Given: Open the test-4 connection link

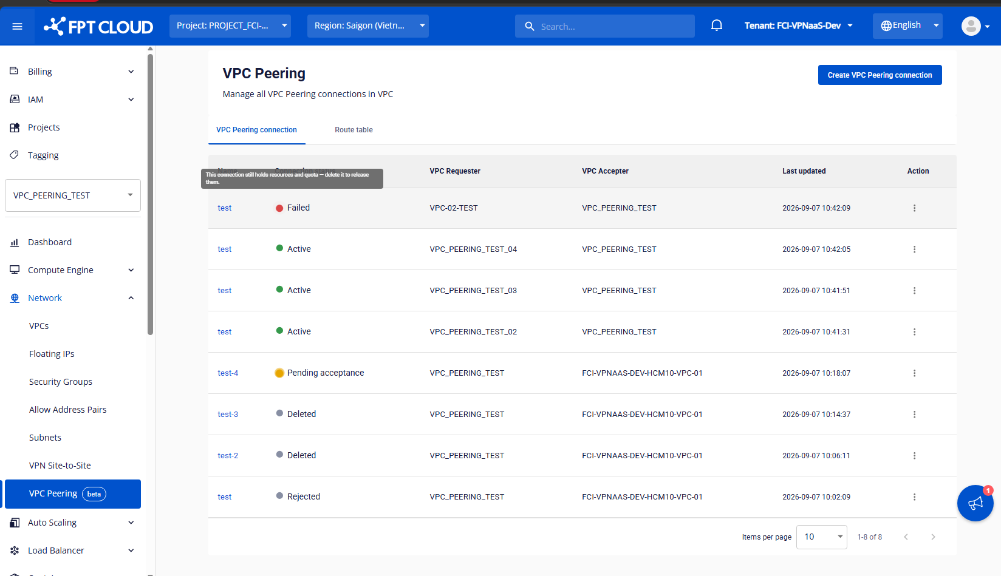Looking at the screenshot, I should (228, 373).
